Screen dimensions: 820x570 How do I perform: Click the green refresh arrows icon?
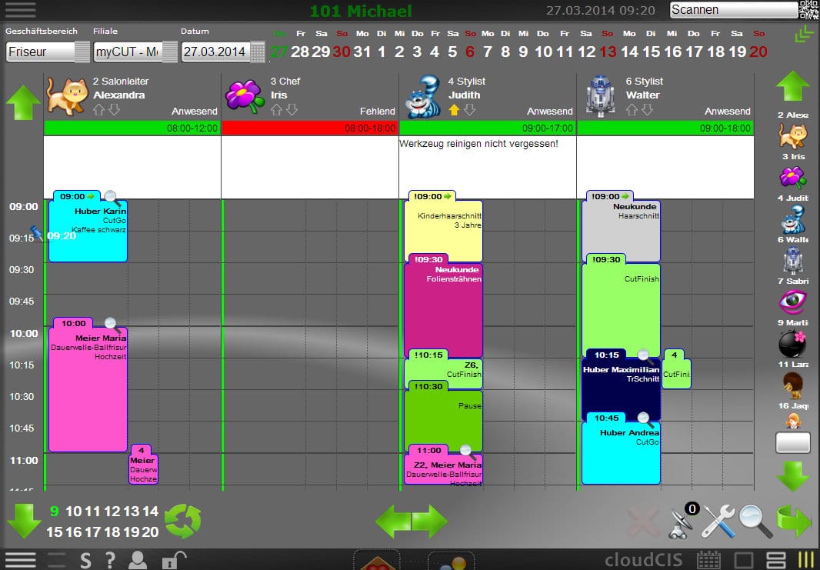pyautogui.click(x=182, y=521)
